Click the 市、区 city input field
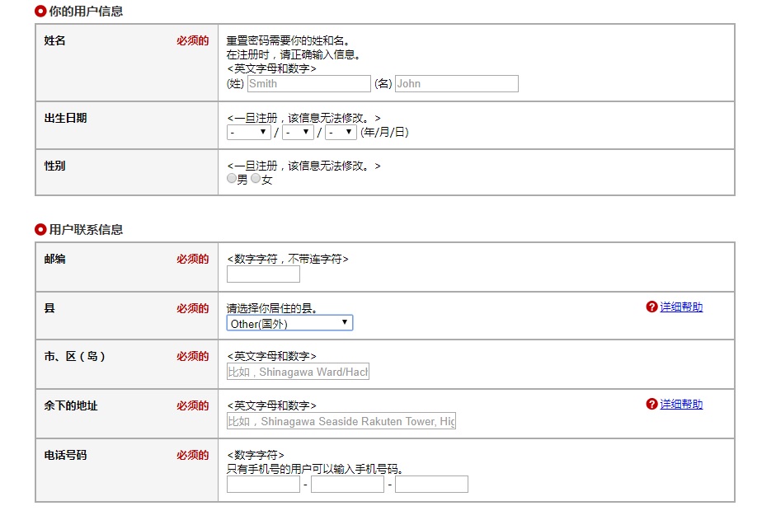This screenshot has width=776, height=520. (298, 372)
